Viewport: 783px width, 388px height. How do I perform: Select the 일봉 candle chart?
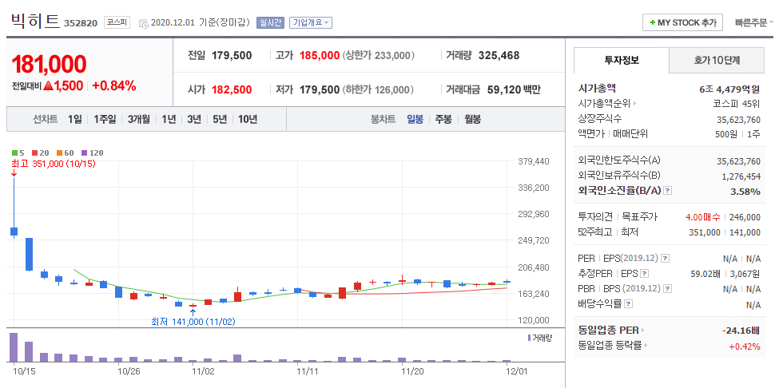click(x=415, y=119)
